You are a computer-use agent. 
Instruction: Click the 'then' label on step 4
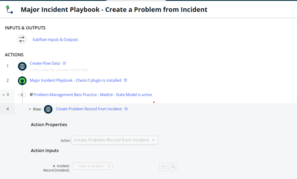[37, 109]
